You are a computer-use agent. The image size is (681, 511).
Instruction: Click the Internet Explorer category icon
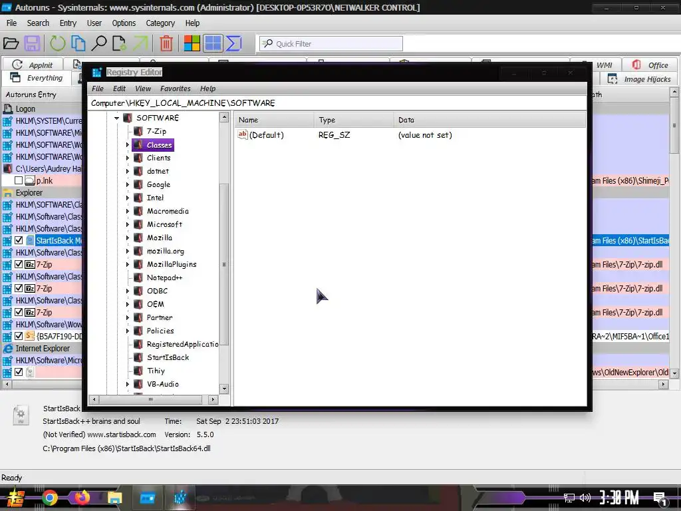(8, 349)
